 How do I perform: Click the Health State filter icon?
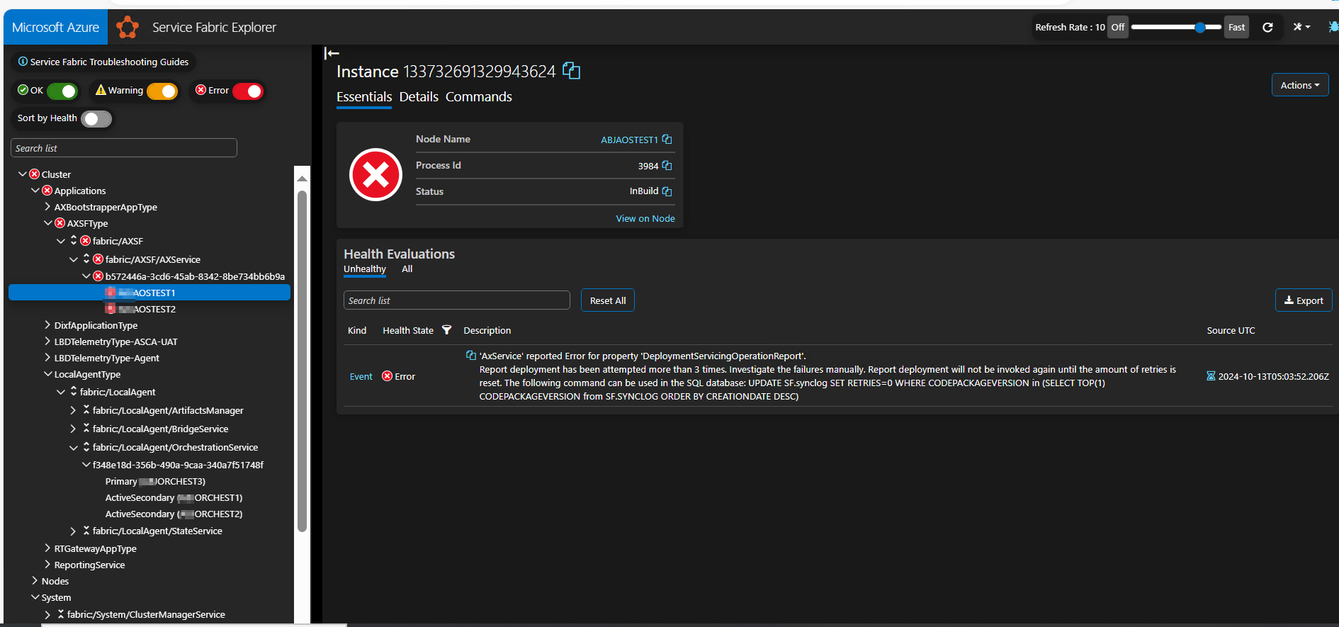446,330
